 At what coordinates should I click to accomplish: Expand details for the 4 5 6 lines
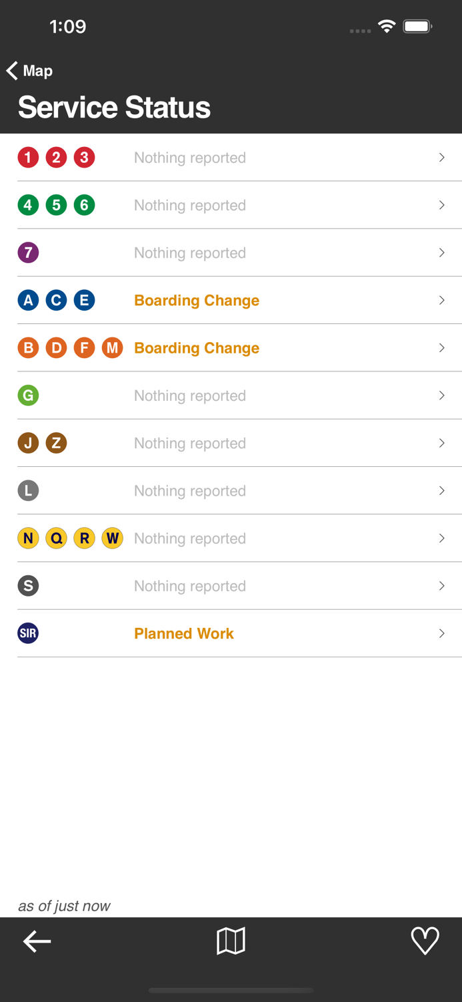[x=441, y=205]
